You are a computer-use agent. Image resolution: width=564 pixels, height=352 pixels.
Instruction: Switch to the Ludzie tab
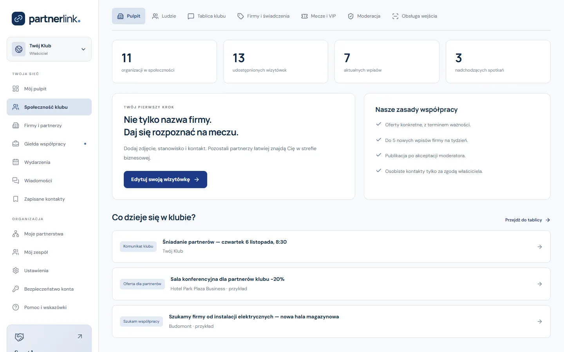point(164,16)
